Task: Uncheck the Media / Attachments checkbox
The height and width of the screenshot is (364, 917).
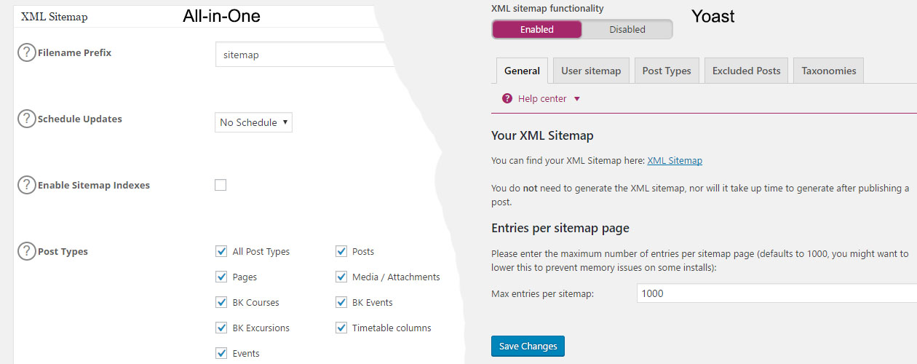Action: tap(341, 277)
